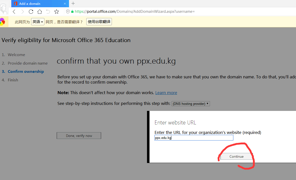
Task: Click the browser back arrow
Action: point(14,12)
